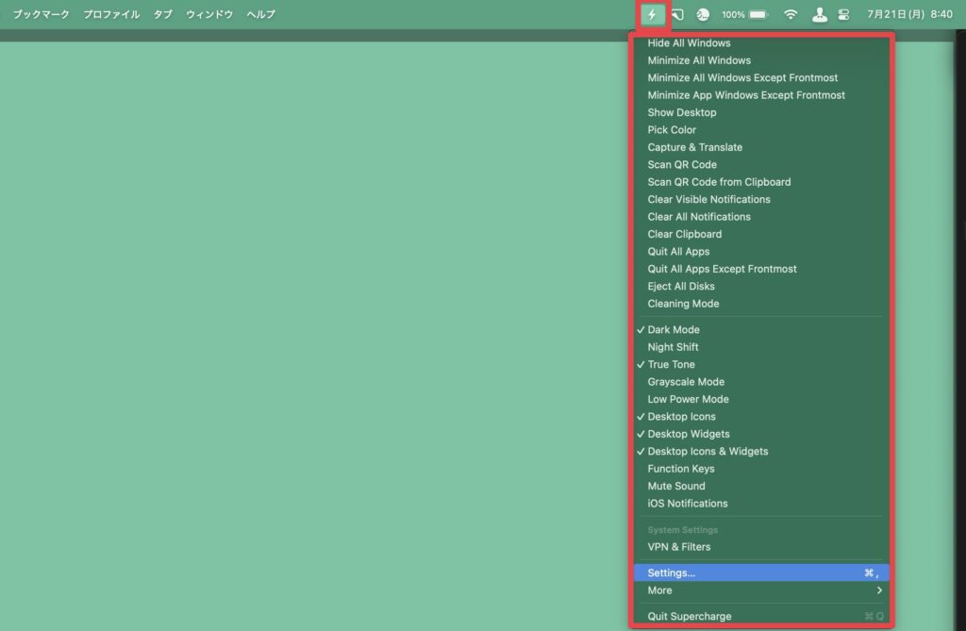Expand the More submenu
The height and width of the screenshot is (631, 966).
tap(761, 590)
